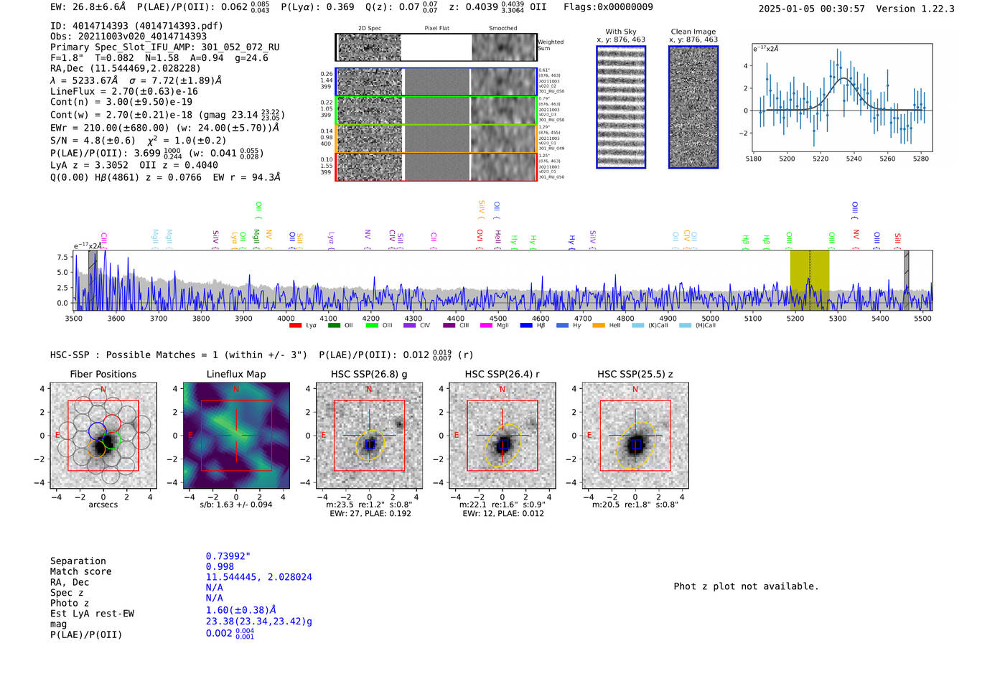Select the 'S/N = 4.8(±0.6)' text

pos(93,141)
